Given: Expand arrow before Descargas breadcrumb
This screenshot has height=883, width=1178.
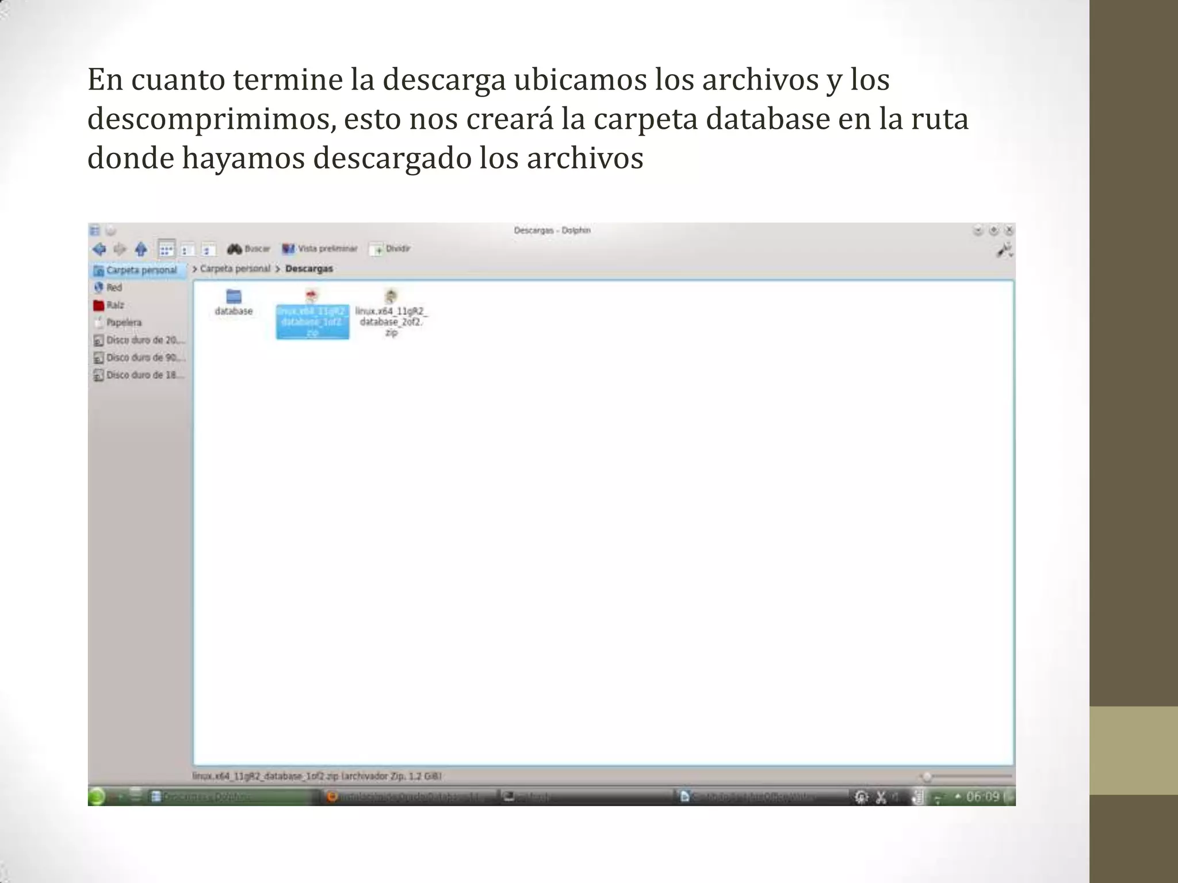Looking at the screenshot, I should coord(278,268).
